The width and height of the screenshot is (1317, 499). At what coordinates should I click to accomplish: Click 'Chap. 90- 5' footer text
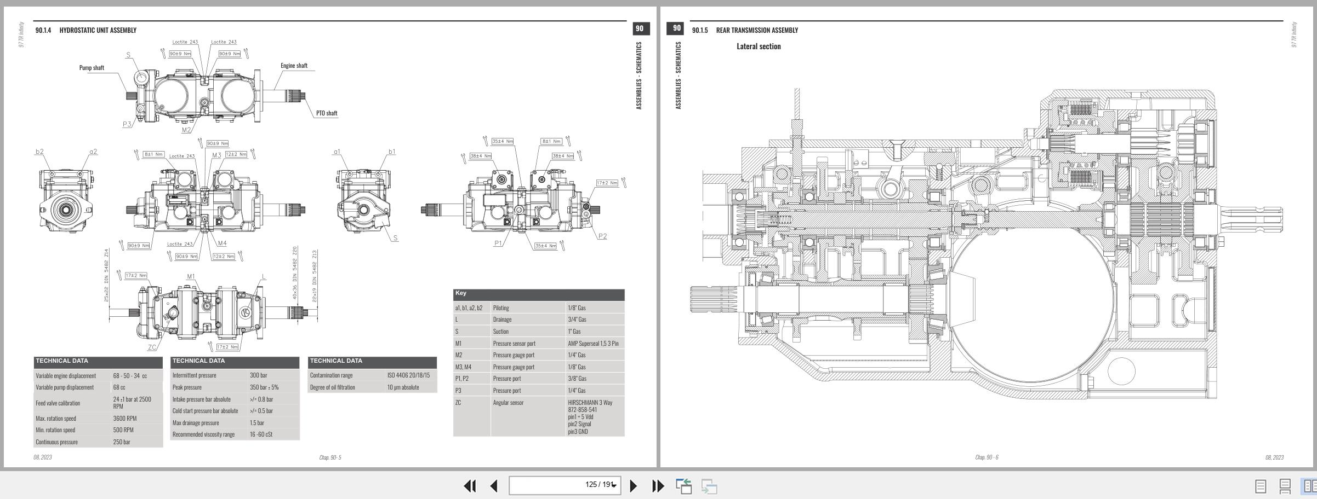[330, 457]
